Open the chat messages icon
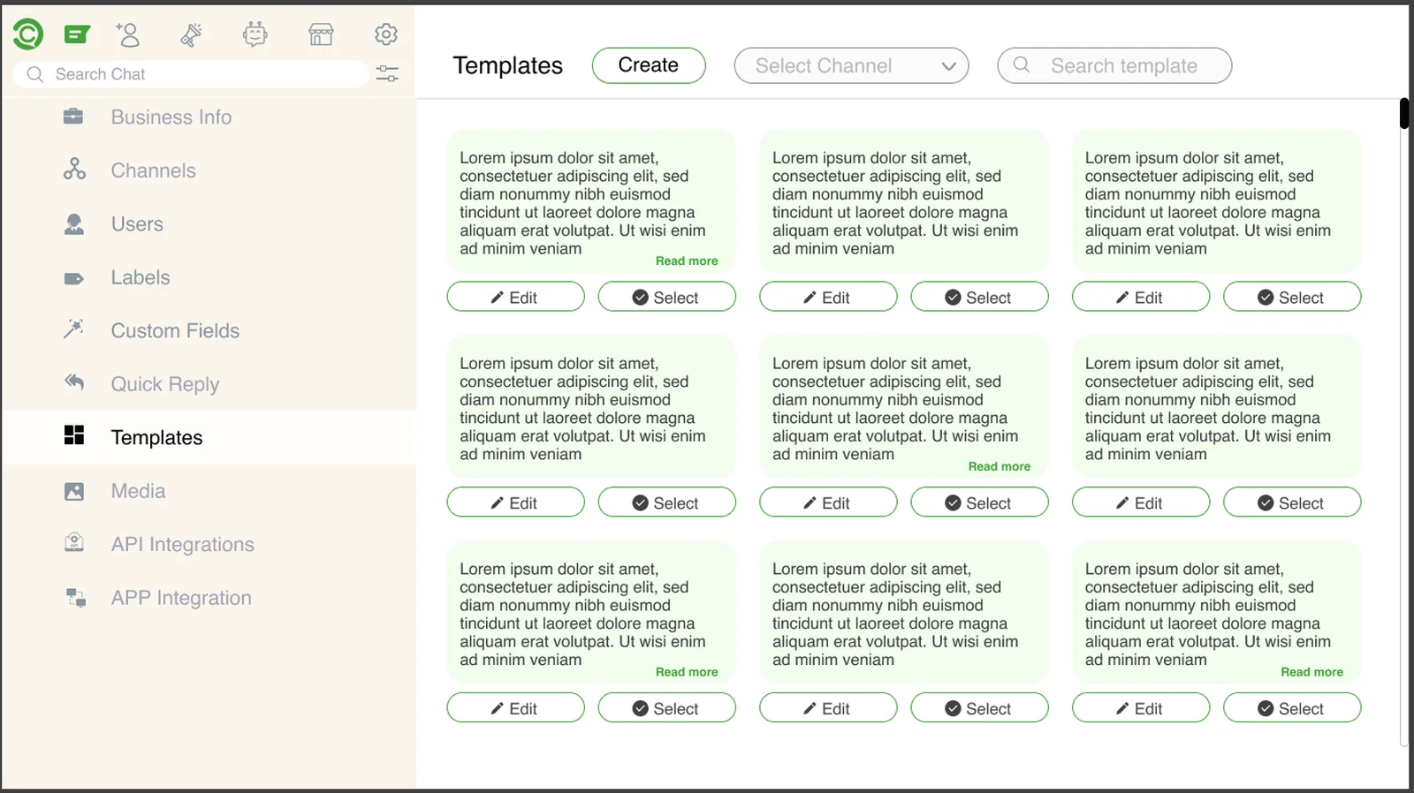1414x793 pixels. pyautogui.click(x=78, y=34)
